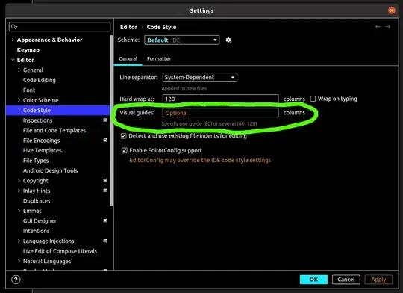The width and height of the screenshot is (403, 293).
Task: Click the help question mark icon
Action: (x=16, y=280)
